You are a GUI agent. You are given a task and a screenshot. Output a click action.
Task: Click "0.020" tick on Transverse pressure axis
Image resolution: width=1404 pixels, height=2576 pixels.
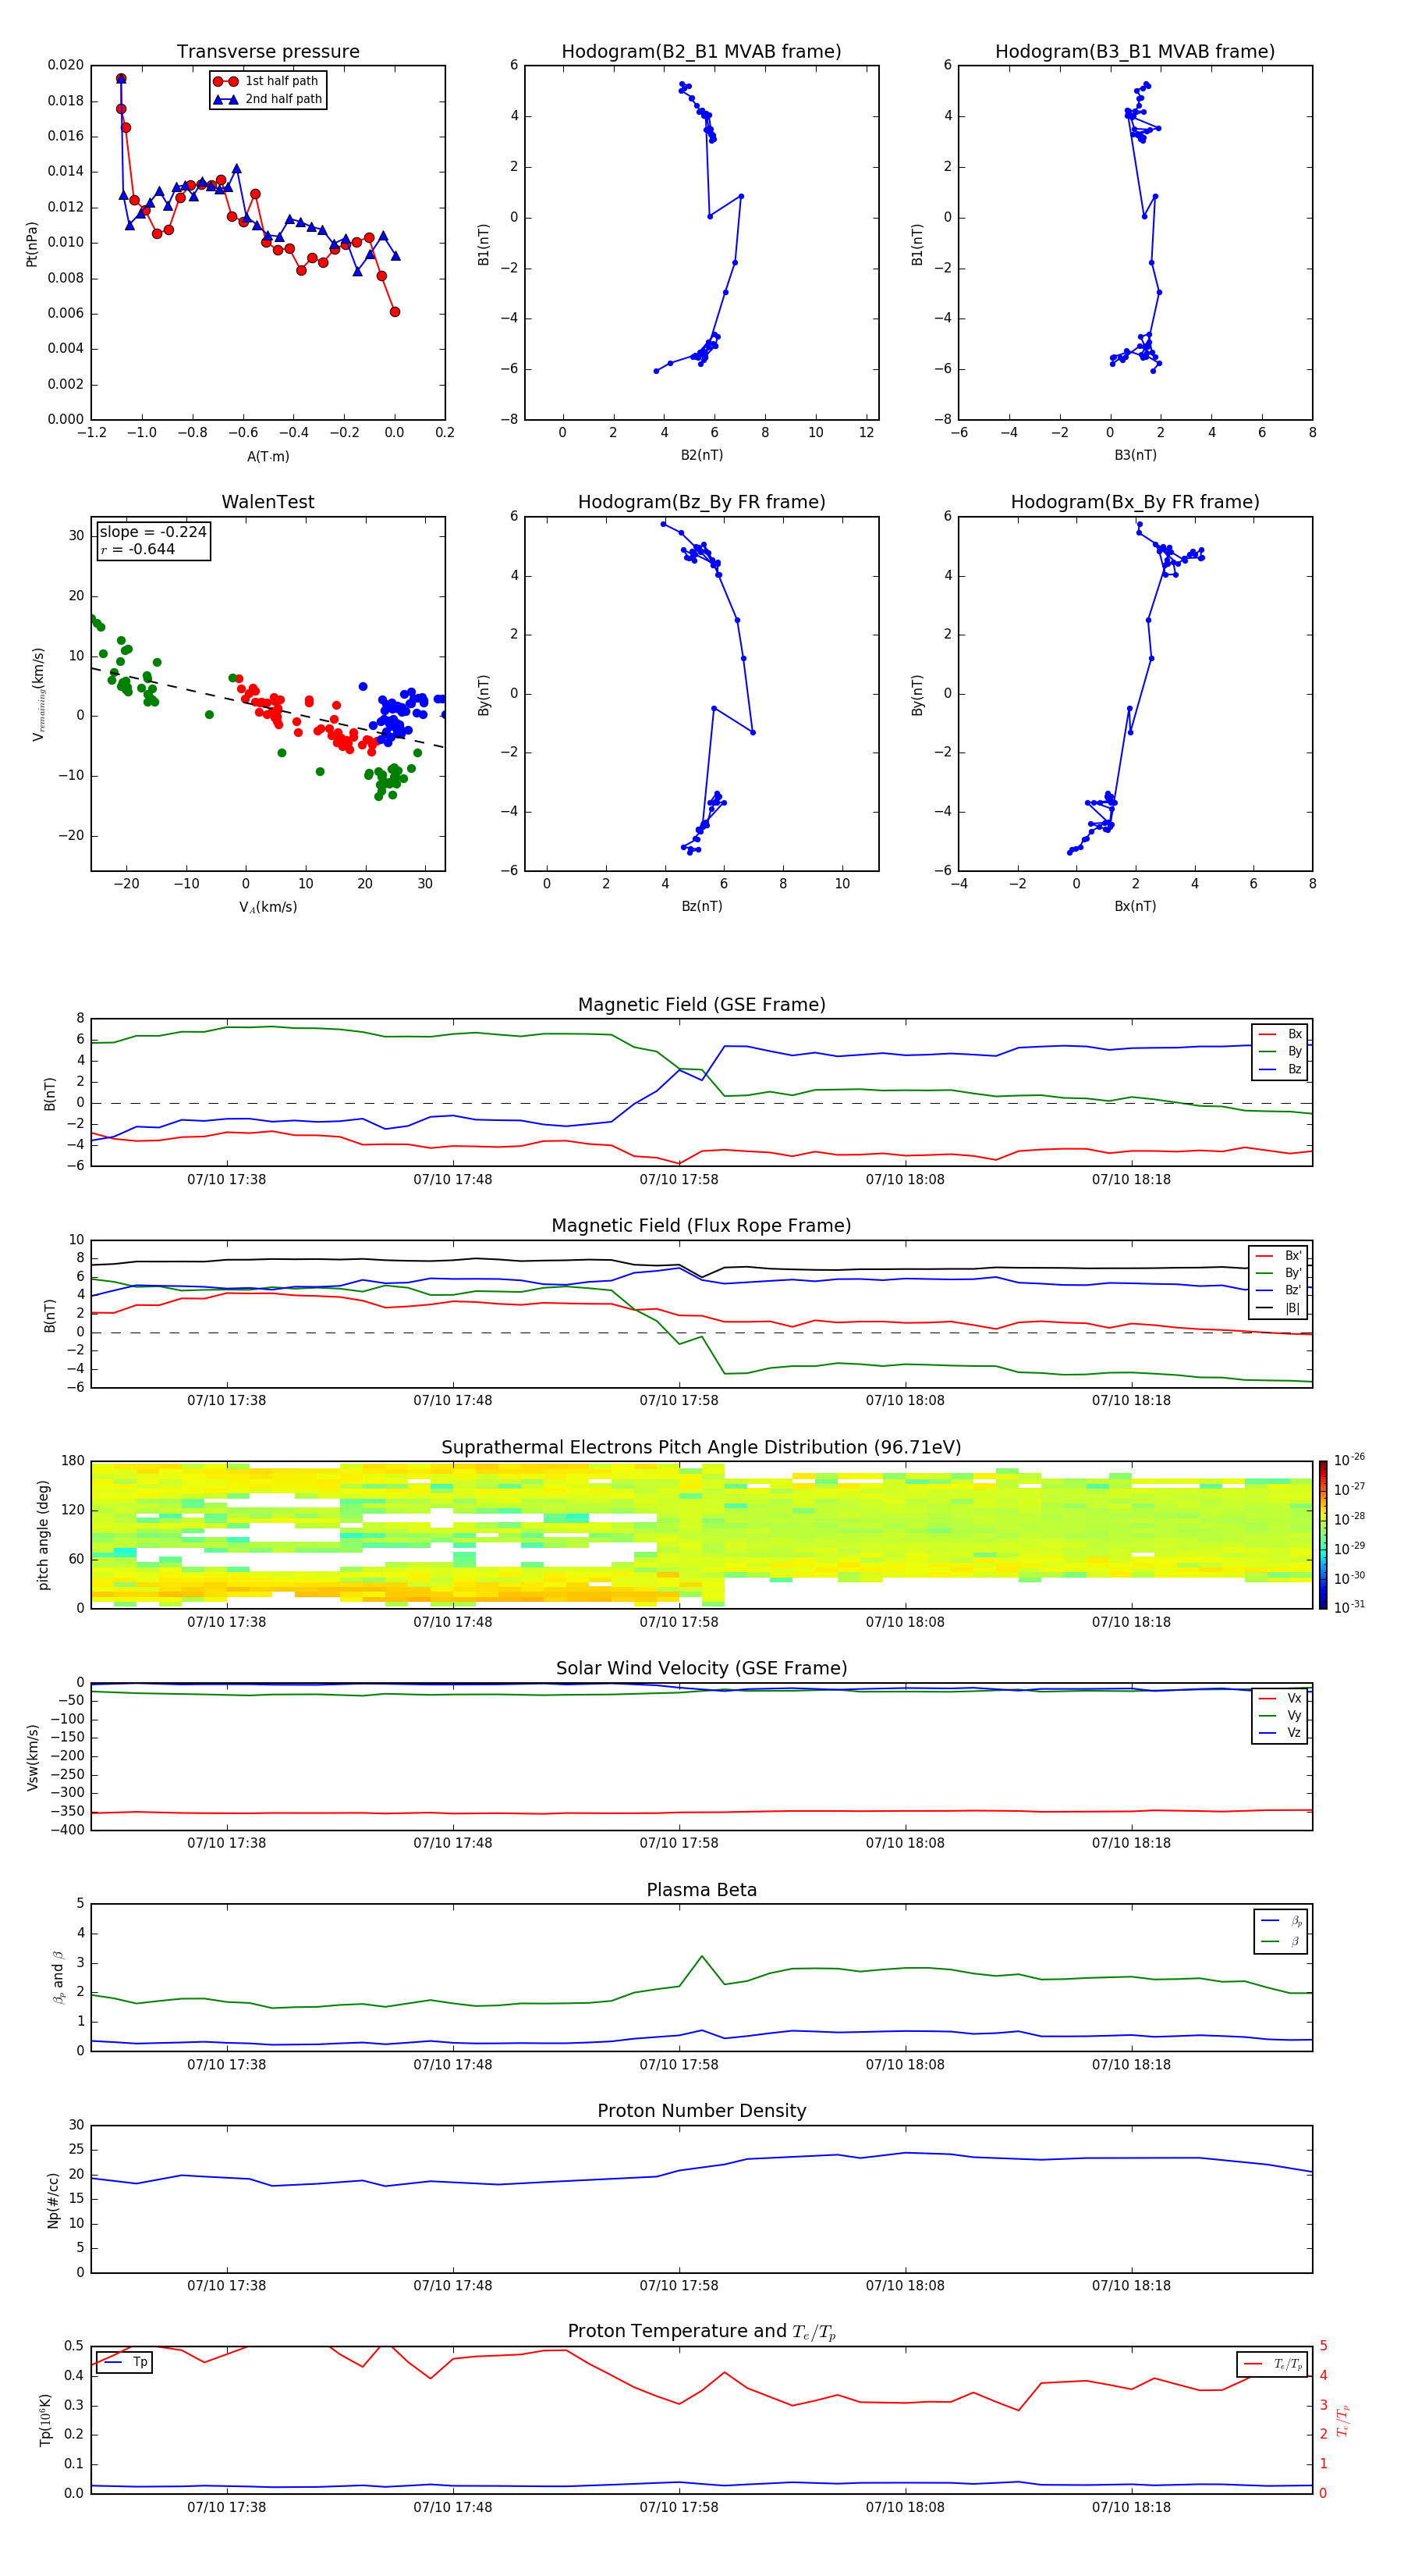coord(66,65)
